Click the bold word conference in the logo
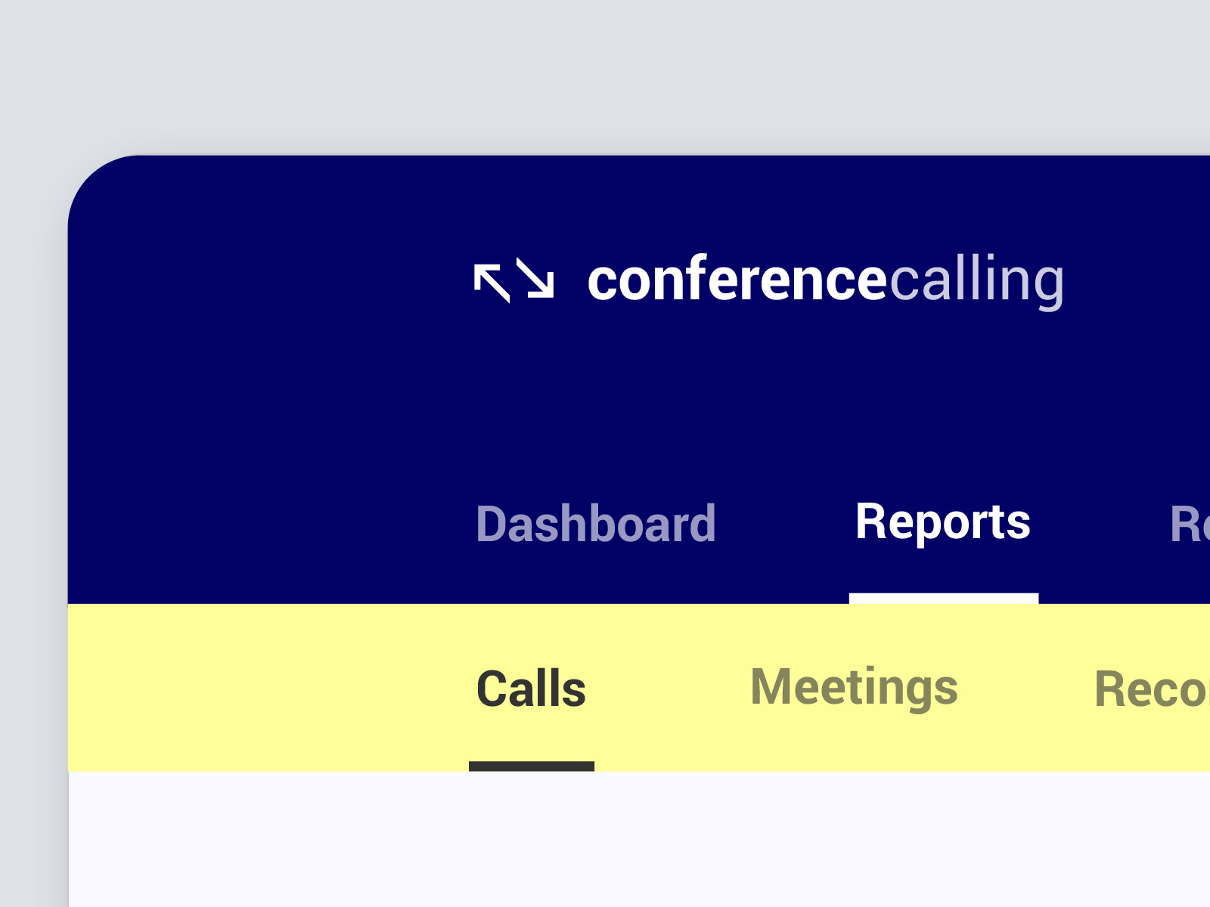1210x907 pixels. [x=737, y=279]
